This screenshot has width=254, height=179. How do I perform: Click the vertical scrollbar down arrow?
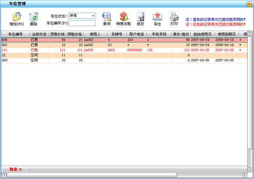coord(250,169)
